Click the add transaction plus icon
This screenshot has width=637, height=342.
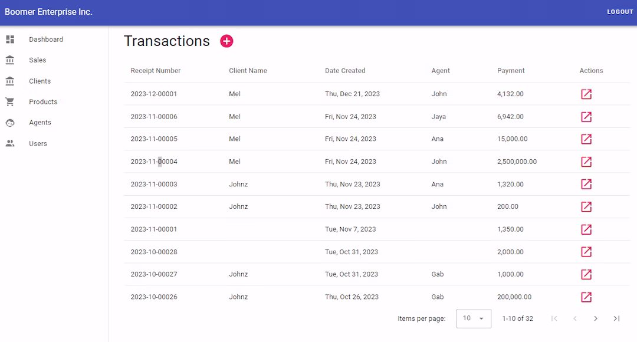(226, 41)
